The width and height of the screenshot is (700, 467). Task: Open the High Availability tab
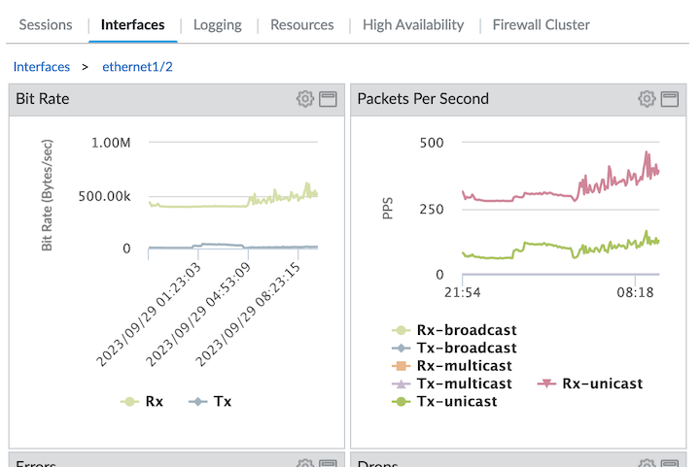click(x=413, y=24)
